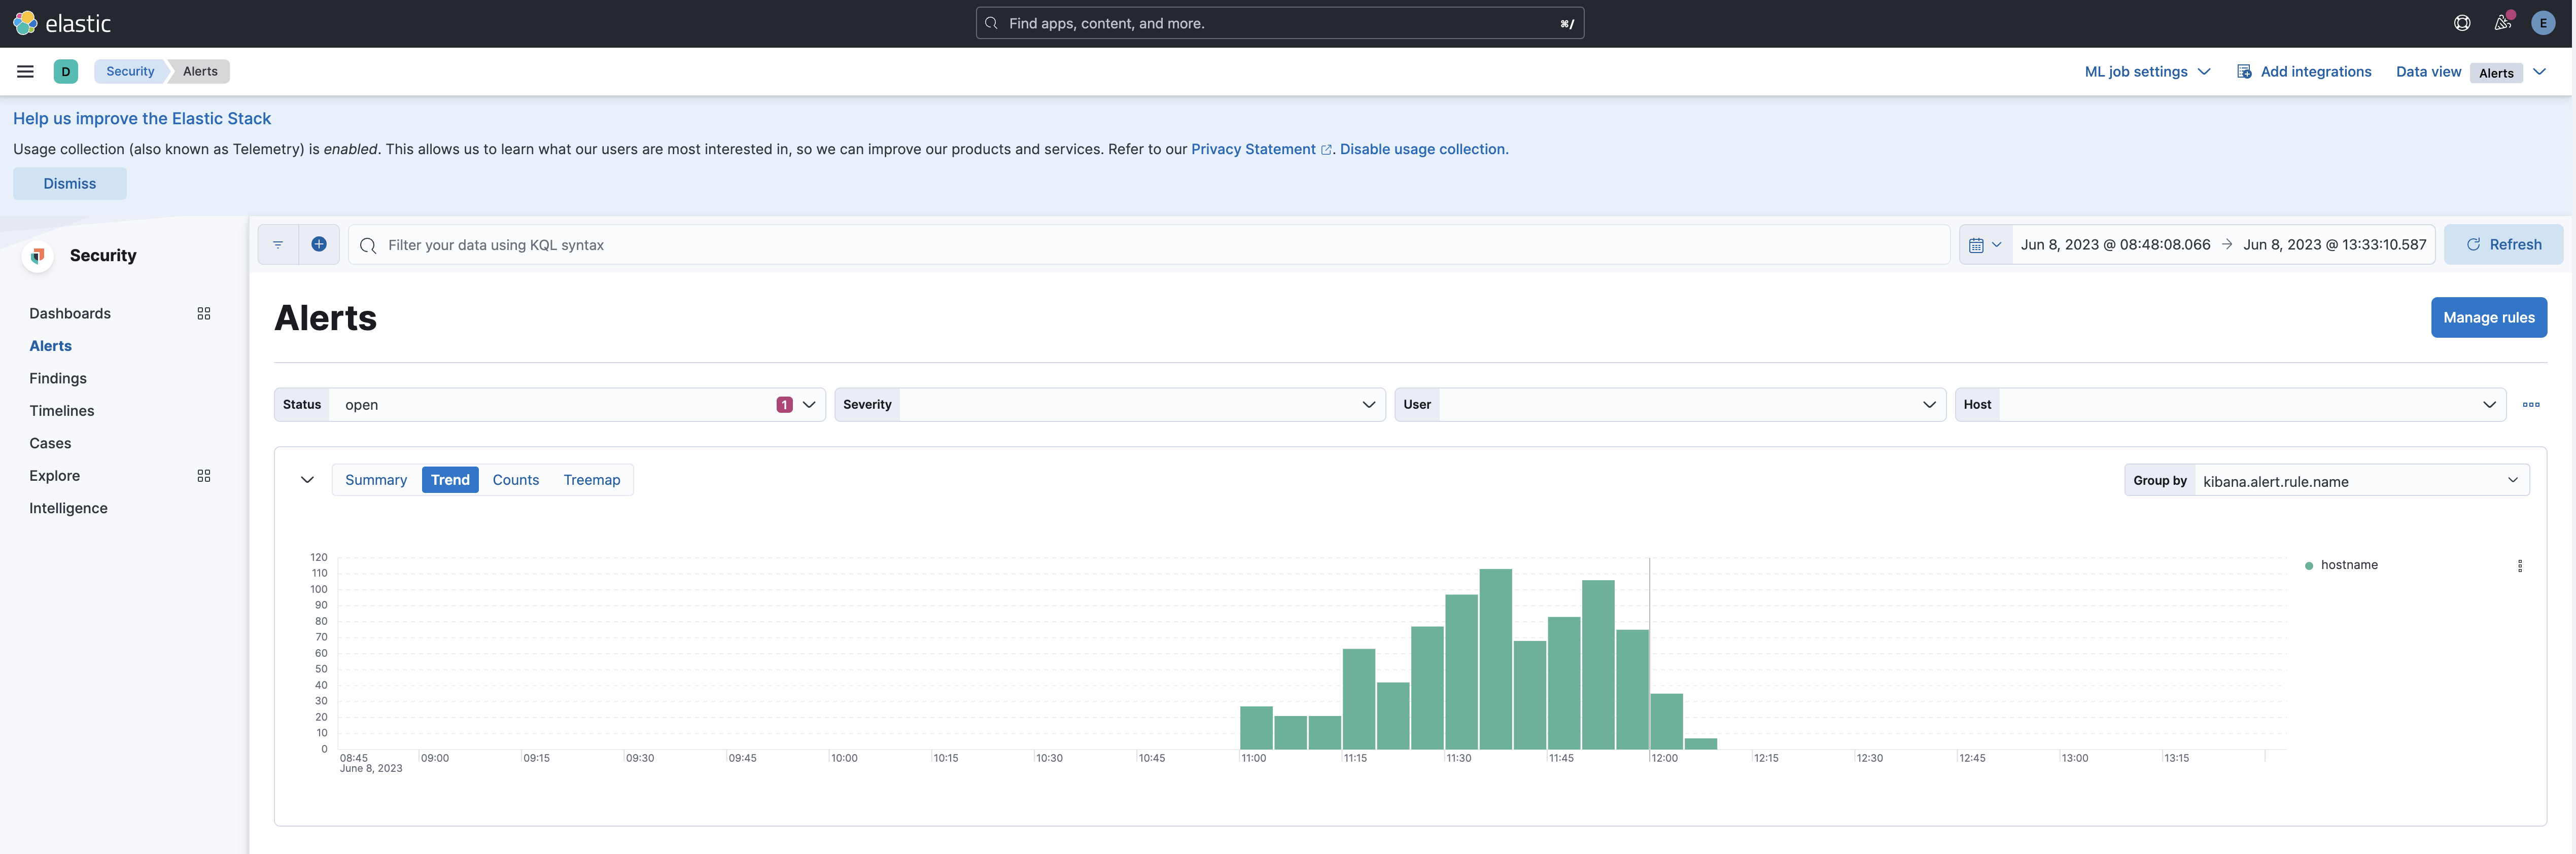2576x854 pixels.
Task: Click the Status badge showing 1
Action: click(x=784, y=405)
